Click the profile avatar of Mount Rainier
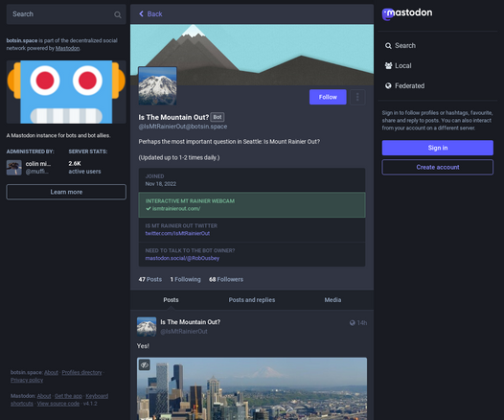The image size is (504, 420). tap(157, 86)
